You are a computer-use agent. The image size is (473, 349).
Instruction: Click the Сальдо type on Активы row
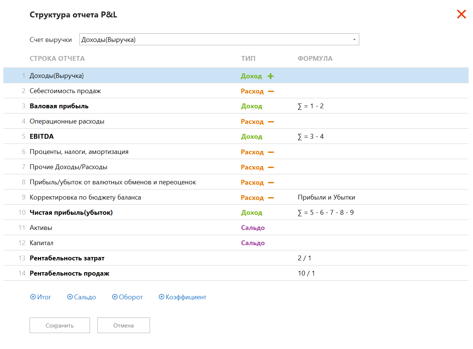[253, 228]
